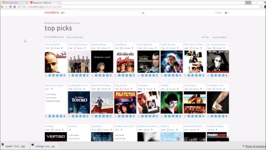This screenshot has height=150, width=266.
Task: Click the browser address bar URL
Action: (41, 7)
